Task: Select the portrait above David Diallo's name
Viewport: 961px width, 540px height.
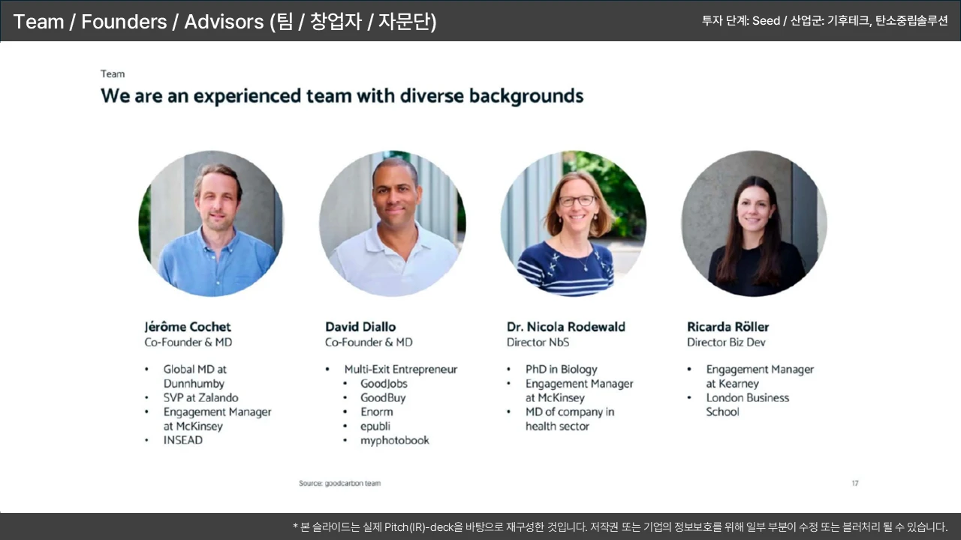Action: click(392, 223)
